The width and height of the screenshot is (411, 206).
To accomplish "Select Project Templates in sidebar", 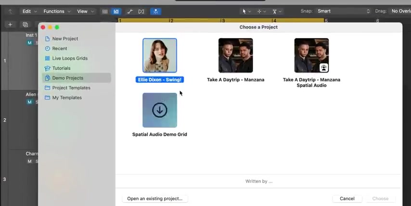I will (x=76, y=88).
